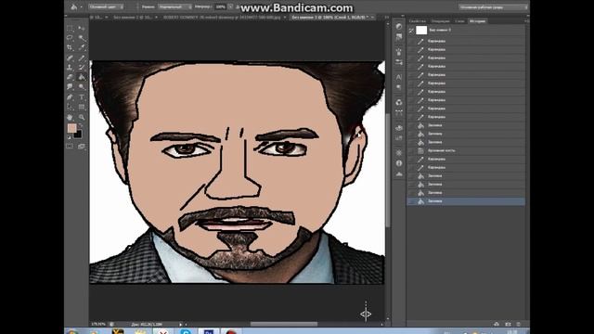Select the Horizontal Type tool

82,97
